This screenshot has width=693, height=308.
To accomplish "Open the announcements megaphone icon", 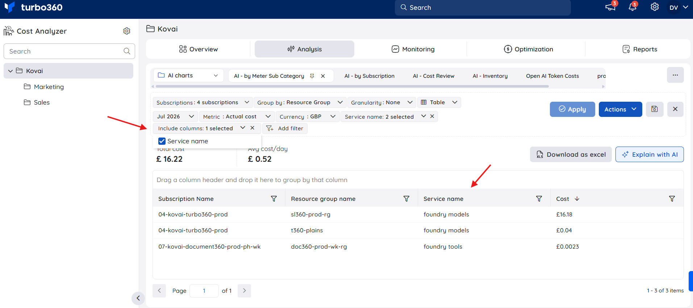I will click(610, 7).
